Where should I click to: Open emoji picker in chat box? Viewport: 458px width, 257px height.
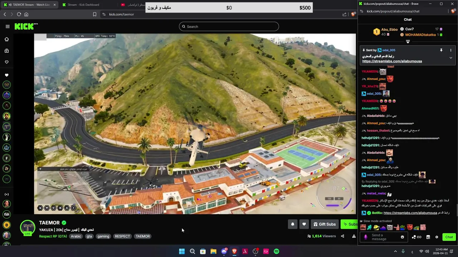click(x=403, y=237)
